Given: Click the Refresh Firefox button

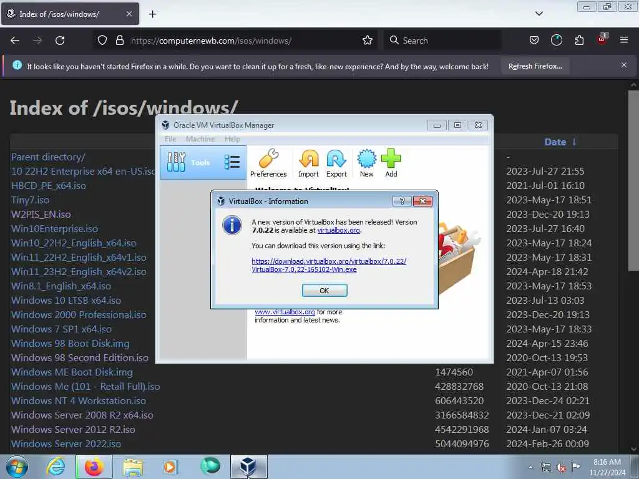Looking at the screenshot, I should pos(535,66).
